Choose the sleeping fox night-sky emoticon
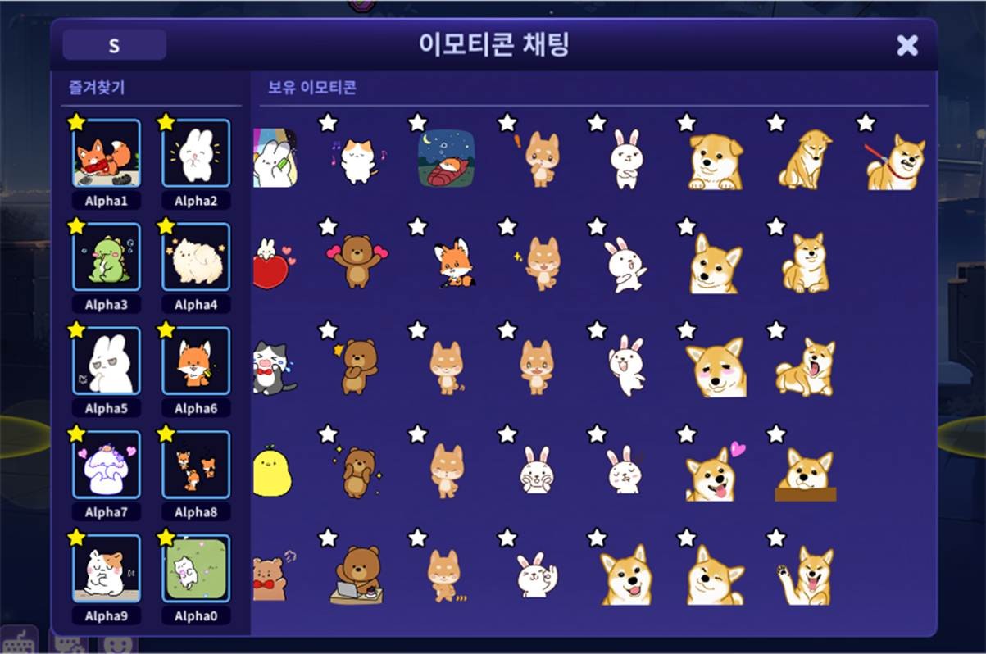Image resolution: width=986 pixels, height=654 pixels. point(446,158)
